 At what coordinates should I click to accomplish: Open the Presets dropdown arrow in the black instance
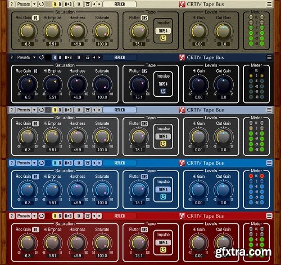point(34,57)
